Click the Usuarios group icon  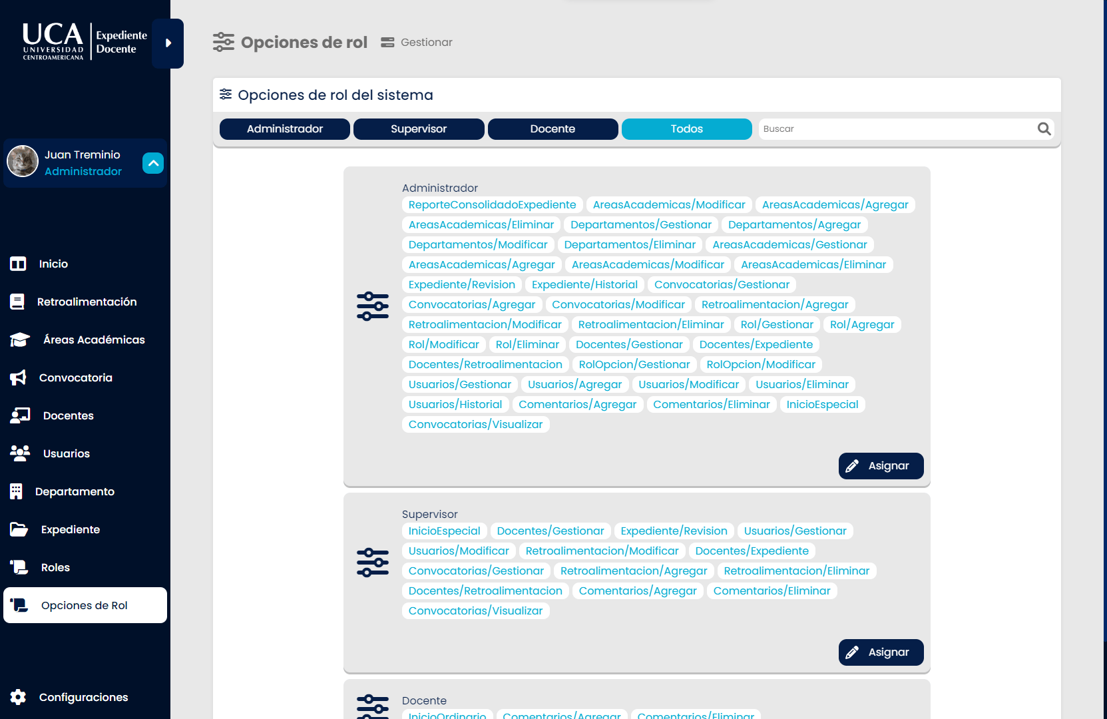[20, 453]
